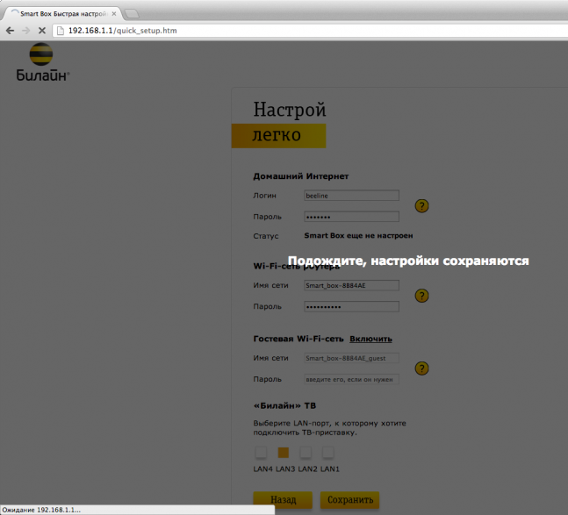This screenshot has height=515, width=568.
Task: Click the Wi-Fi router Пароль field
Action: click(351, 306)
